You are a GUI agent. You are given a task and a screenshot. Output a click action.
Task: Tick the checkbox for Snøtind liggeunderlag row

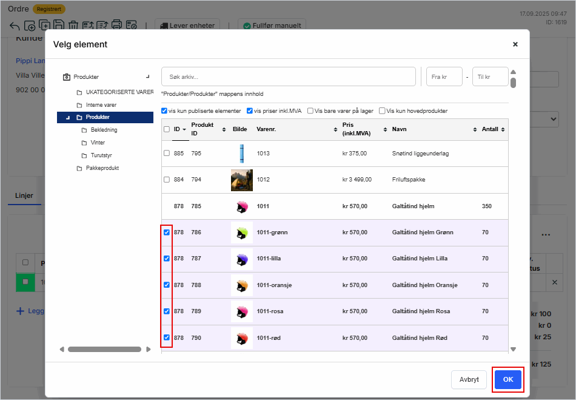[167, 153]
